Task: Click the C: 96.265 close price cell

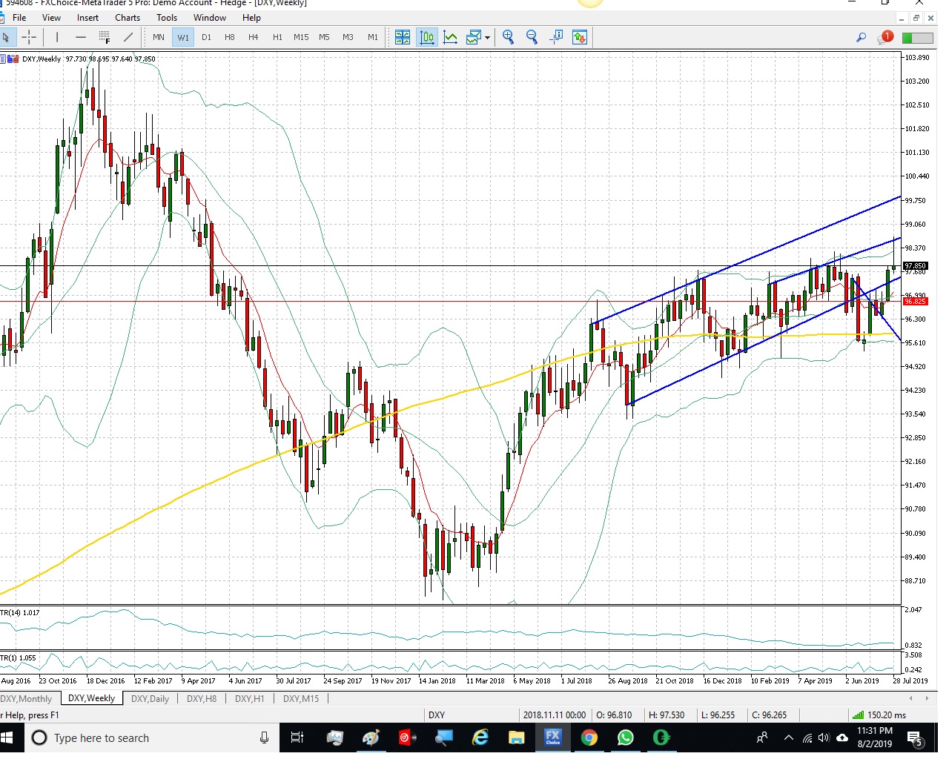Action: click(769, 715)
